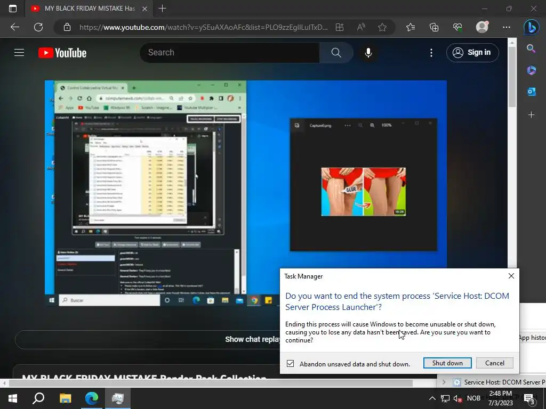Close the Task Manager dialog

[x=511, y=276]
